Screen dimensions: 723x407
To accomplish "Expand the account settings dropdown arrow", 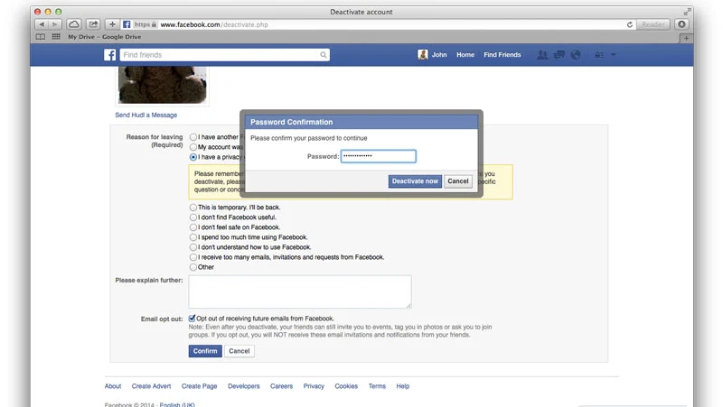I will point(615,55).
